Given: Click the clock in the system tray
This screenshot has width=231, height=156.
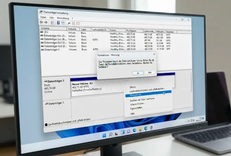Looking at the screenshot, I should pos(199,119).
